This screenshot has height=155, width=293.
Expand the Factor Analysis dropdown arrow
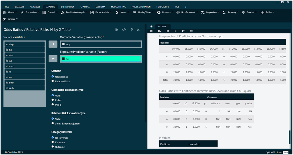110,12
